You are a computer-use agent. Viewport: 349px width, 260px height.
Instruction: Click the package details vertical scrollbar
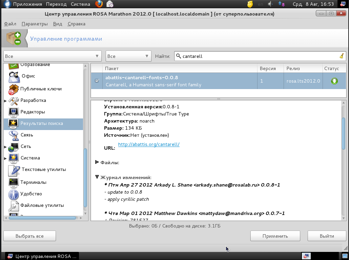(x=344, y=133)
